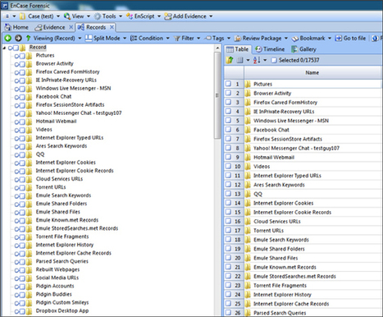383x317 pixels.
Task: Collapse the Record root tree node
Action: tap(4, 48)
